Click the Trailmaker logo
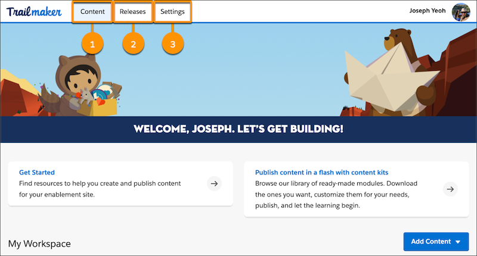477x256 pixels. 34,11
